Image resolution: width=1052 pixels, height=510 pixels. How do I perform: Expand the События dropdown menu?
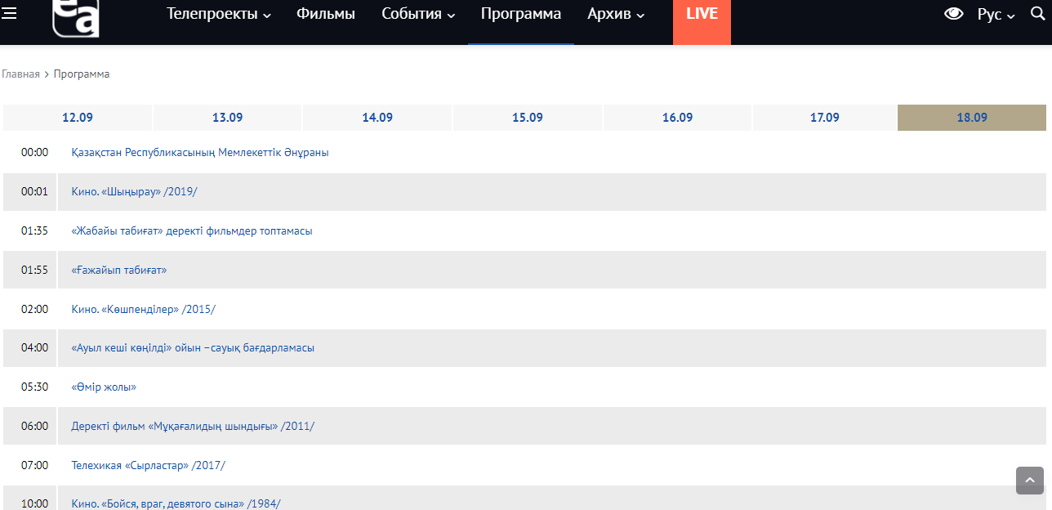tap(418, 14)
